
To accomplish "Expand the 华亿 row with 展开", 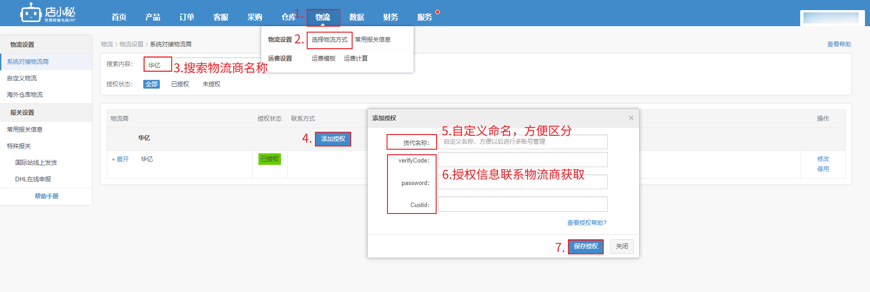I will click(120, 159).
